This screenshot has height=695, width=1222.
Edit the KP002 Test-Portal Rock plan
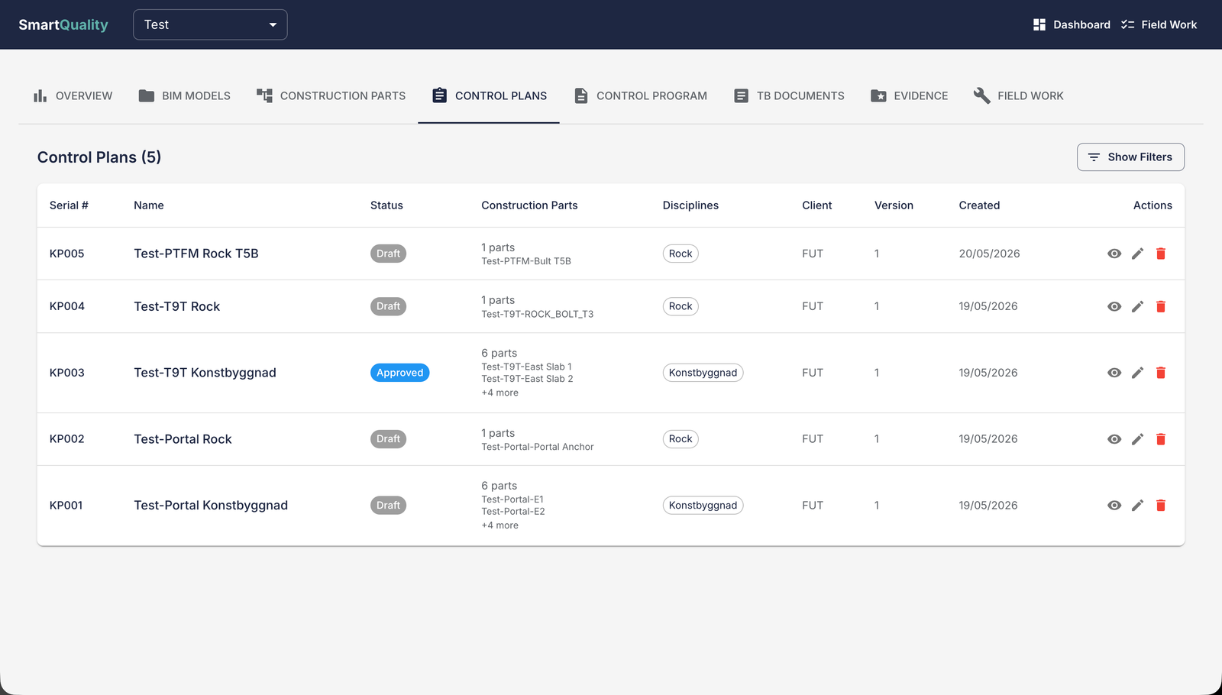click(1137, 439)
